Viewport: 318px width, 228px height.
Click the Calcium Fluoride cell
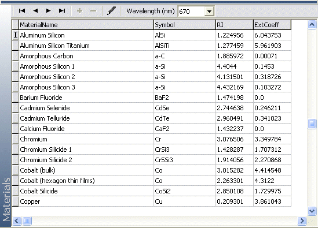coord(86,129)
